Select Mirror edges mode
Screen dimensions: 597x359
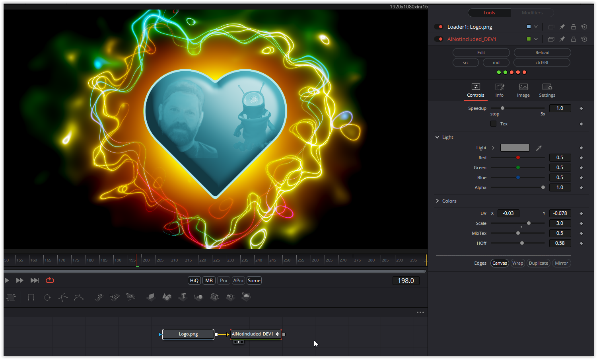click(x=562, y=263)
